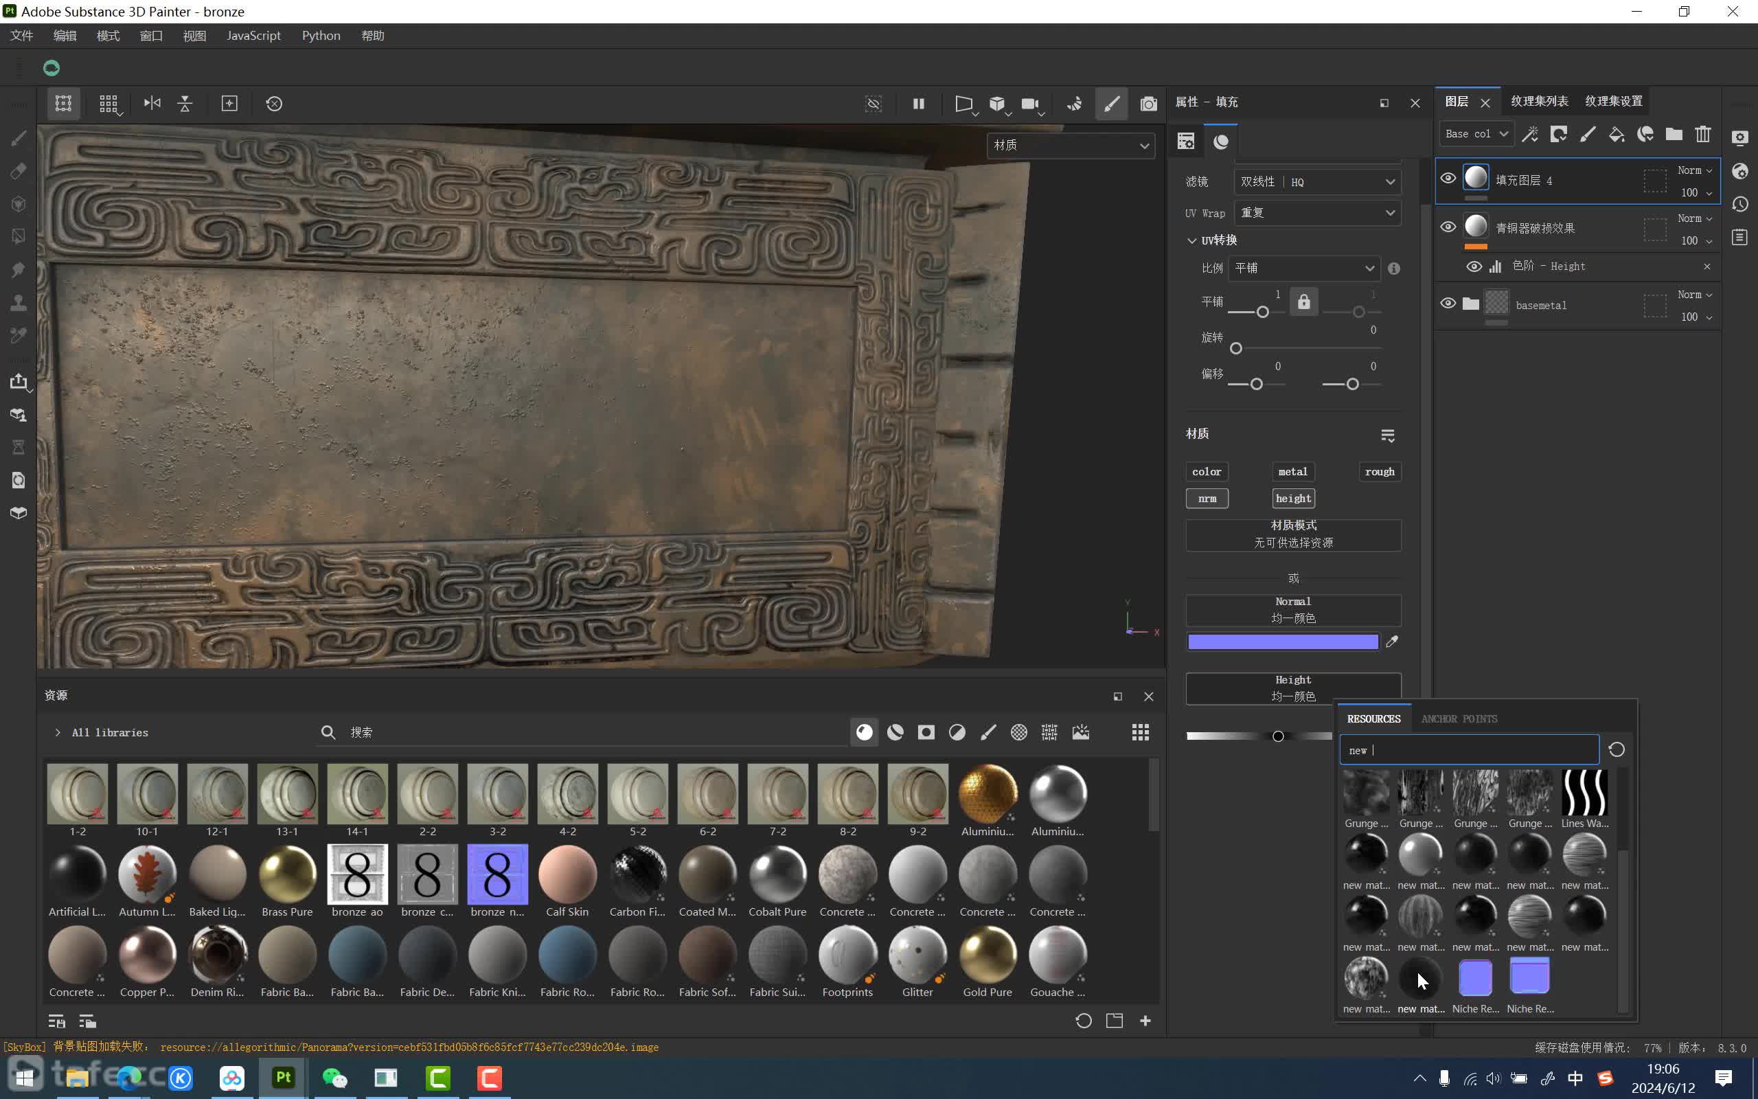Hide the 青铜器破损效果 layer
Image resolution: width=1758 pixels, height=1099 pixels.
tap(1448, 227)
